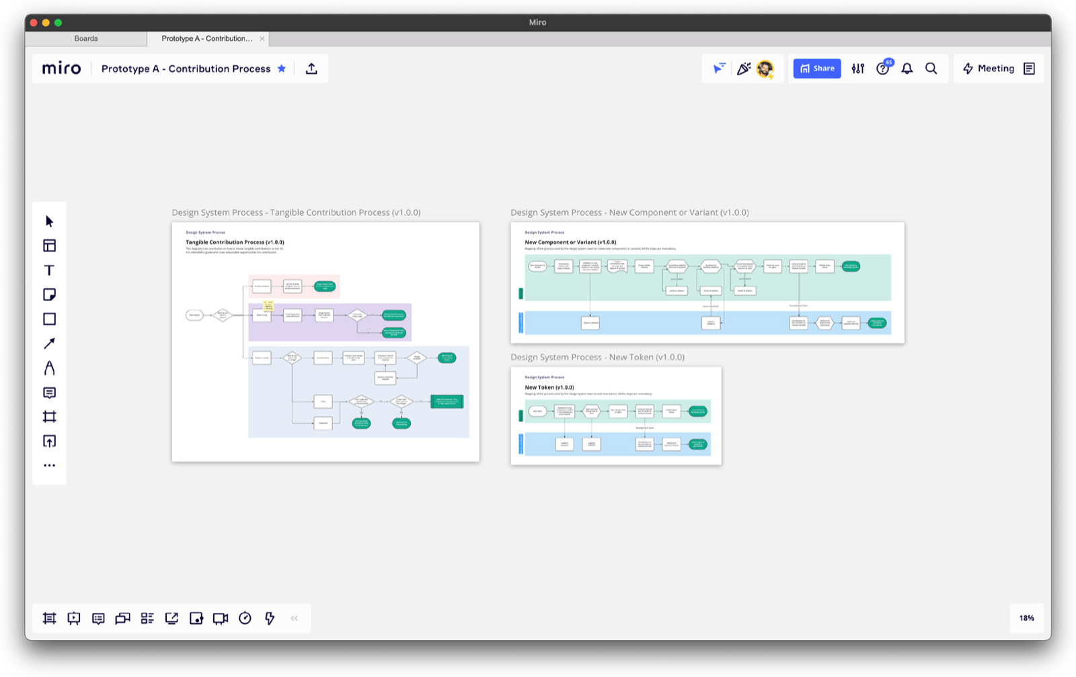1076x677 pixels.
Task: Select the New Component or Variant frame title
Action: click(629, 212)
